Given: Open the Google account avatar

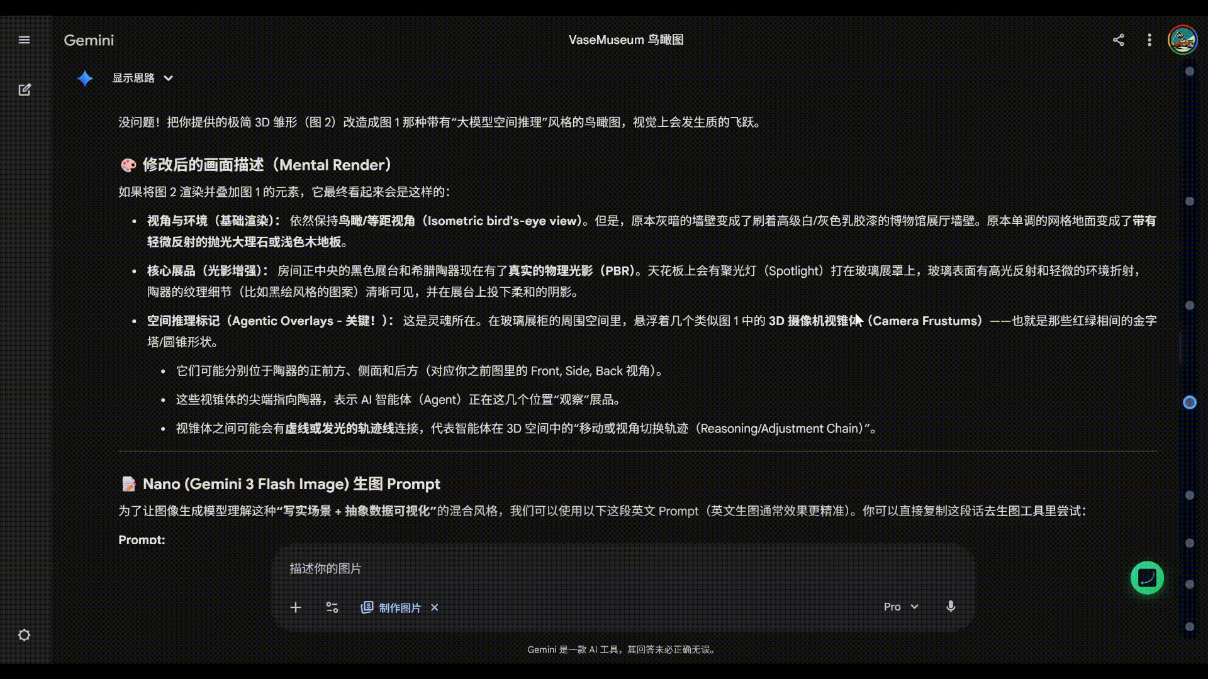Looking at the screenshot, I should 1183,40.
